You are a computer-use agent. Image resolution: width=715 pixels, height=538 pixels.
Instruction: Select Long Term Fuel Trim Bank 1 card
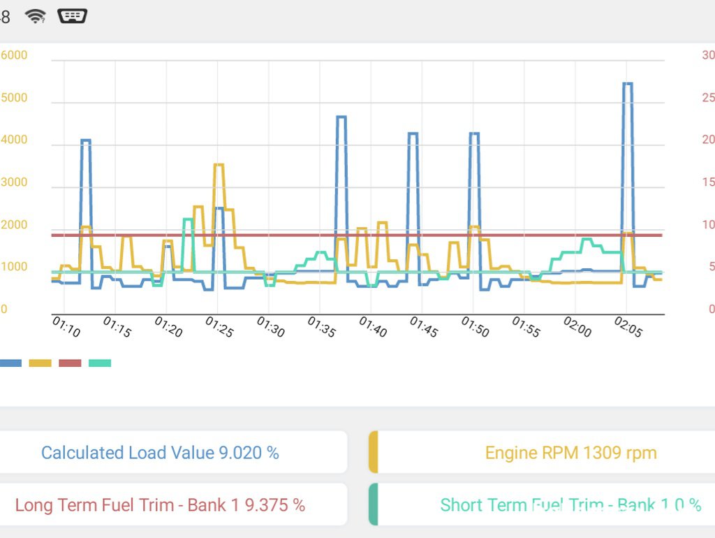[x=168, y=504]
